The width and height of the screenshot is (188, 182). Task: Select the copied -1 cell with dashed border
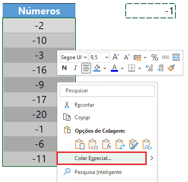150,11
